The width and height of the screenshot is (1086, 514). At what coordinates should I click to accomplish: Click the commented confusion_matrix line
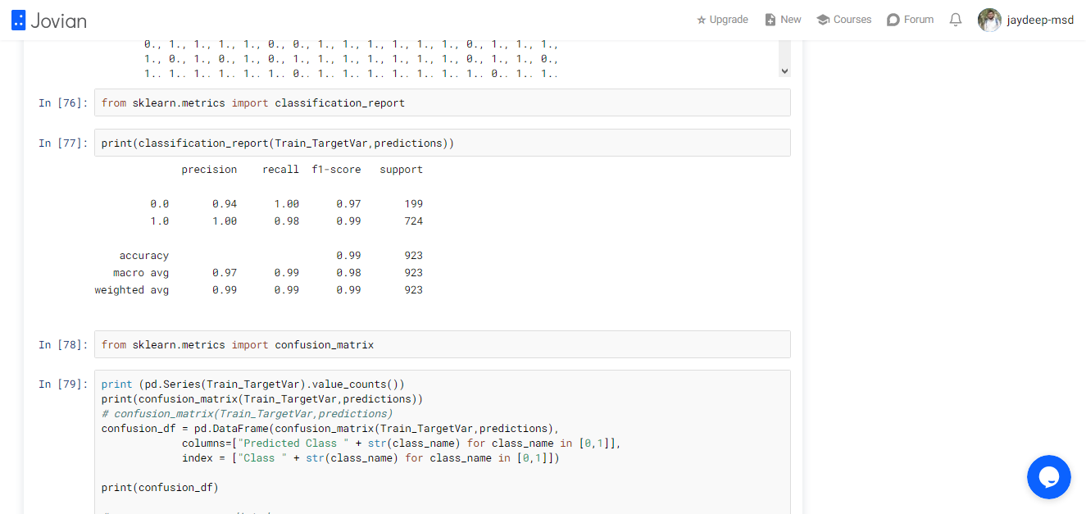pos(247,414)
